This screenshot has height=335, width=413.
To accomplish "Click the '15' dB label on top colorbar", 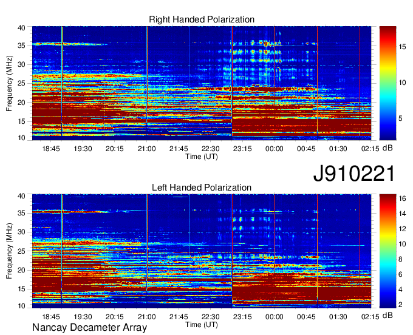I will coord(402,47).
